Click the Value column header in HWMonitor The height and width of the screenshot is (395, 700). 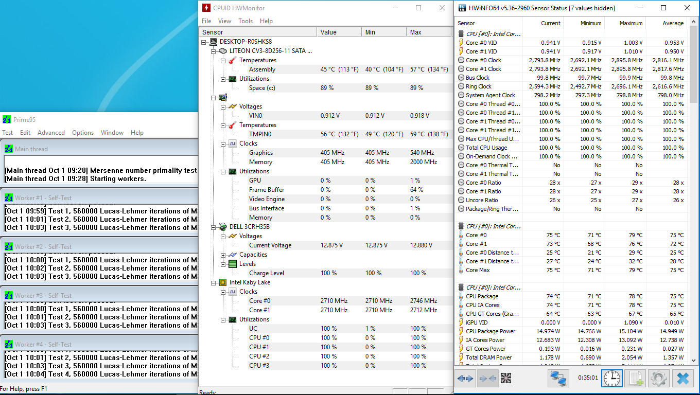tap(339, 32)
